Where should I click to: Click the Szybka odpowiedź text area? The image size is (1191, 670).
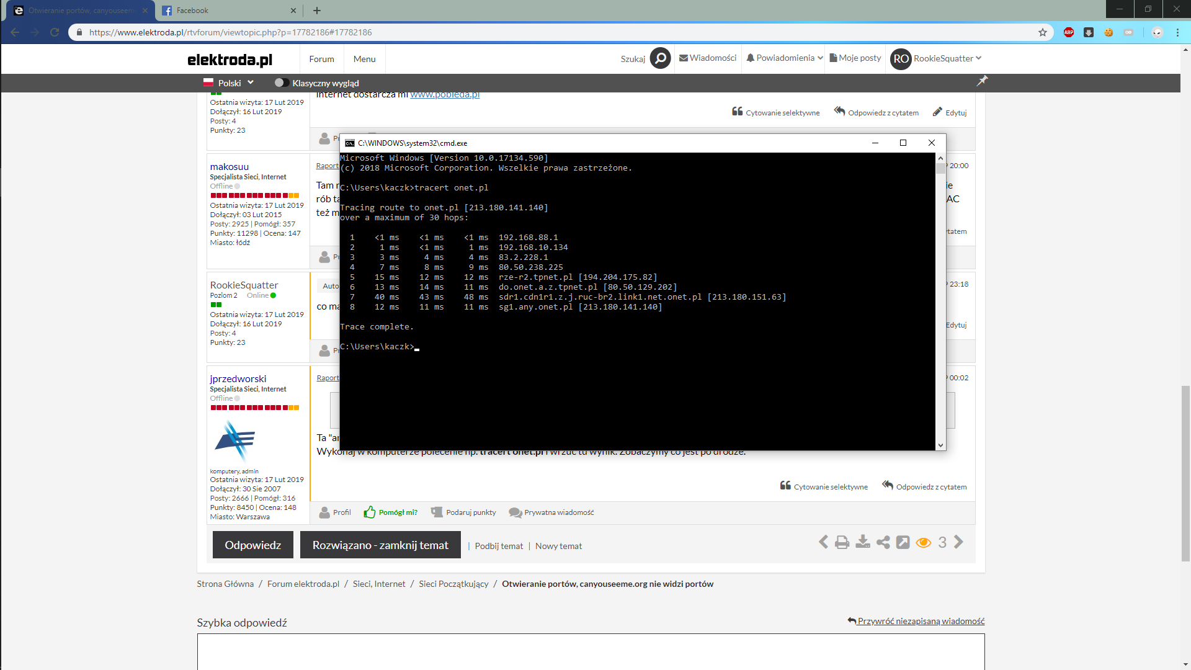coord(591,651)
